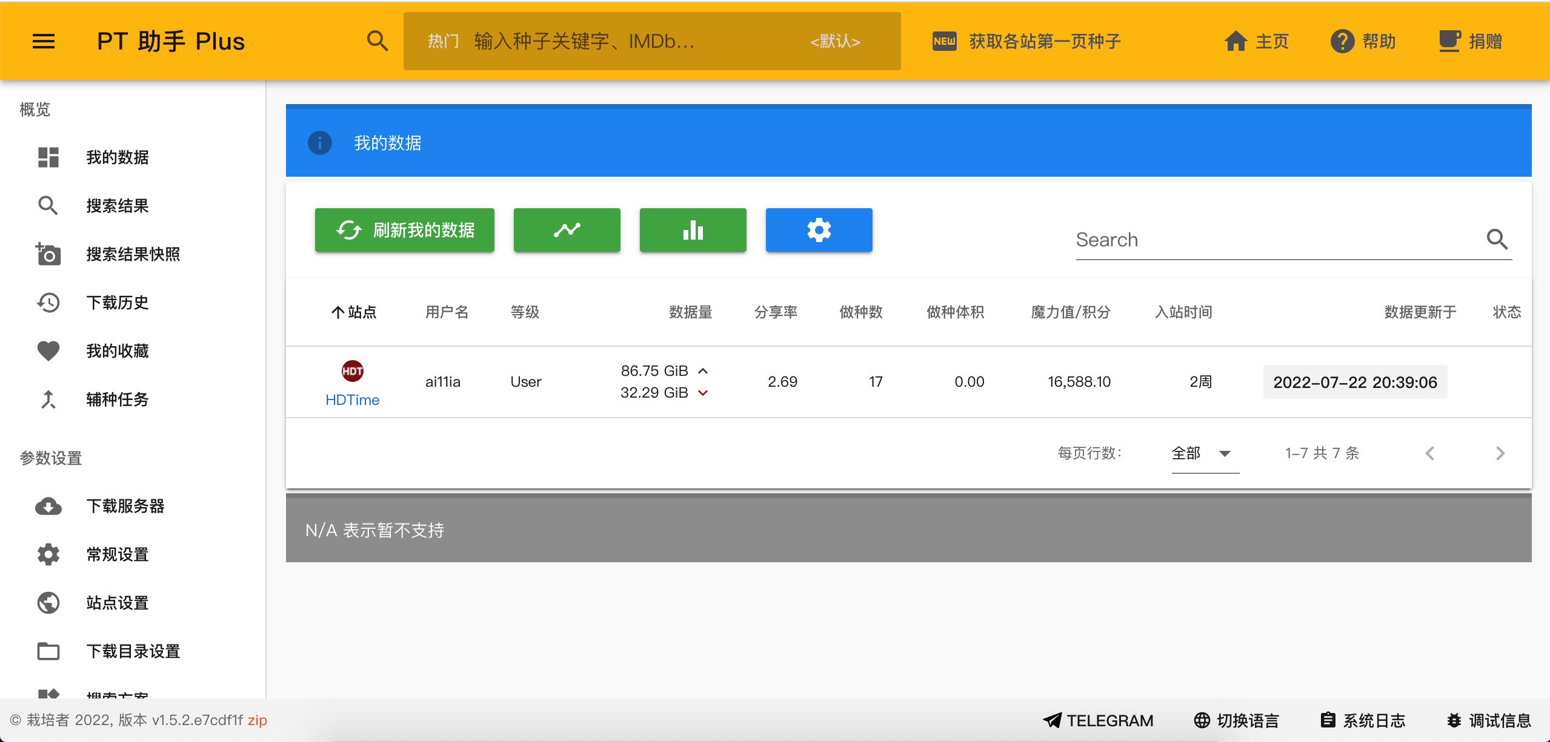Open 帮助 help page

coord(1363,41)
